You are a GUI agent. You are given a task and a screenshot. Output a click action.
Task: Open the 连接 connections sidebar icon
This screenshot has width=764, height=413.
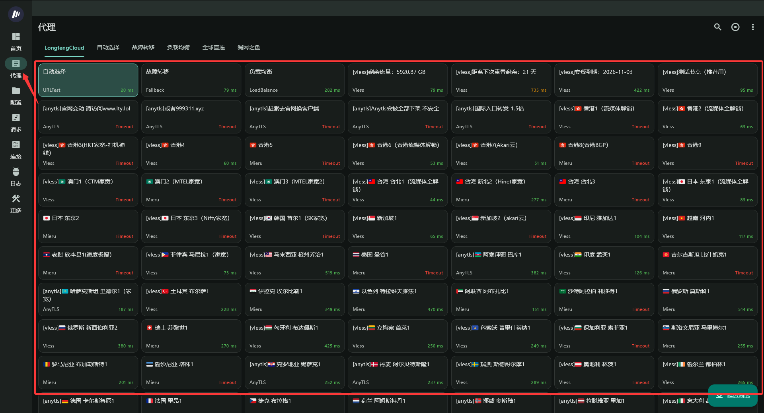pyautogui.click(x=16, y=145)
